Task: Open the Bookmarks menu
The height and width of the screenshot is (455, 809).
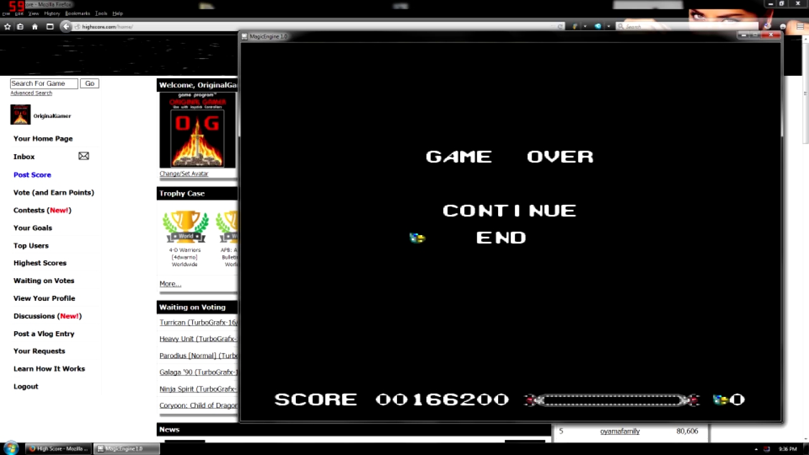Action: coord(77,13)
